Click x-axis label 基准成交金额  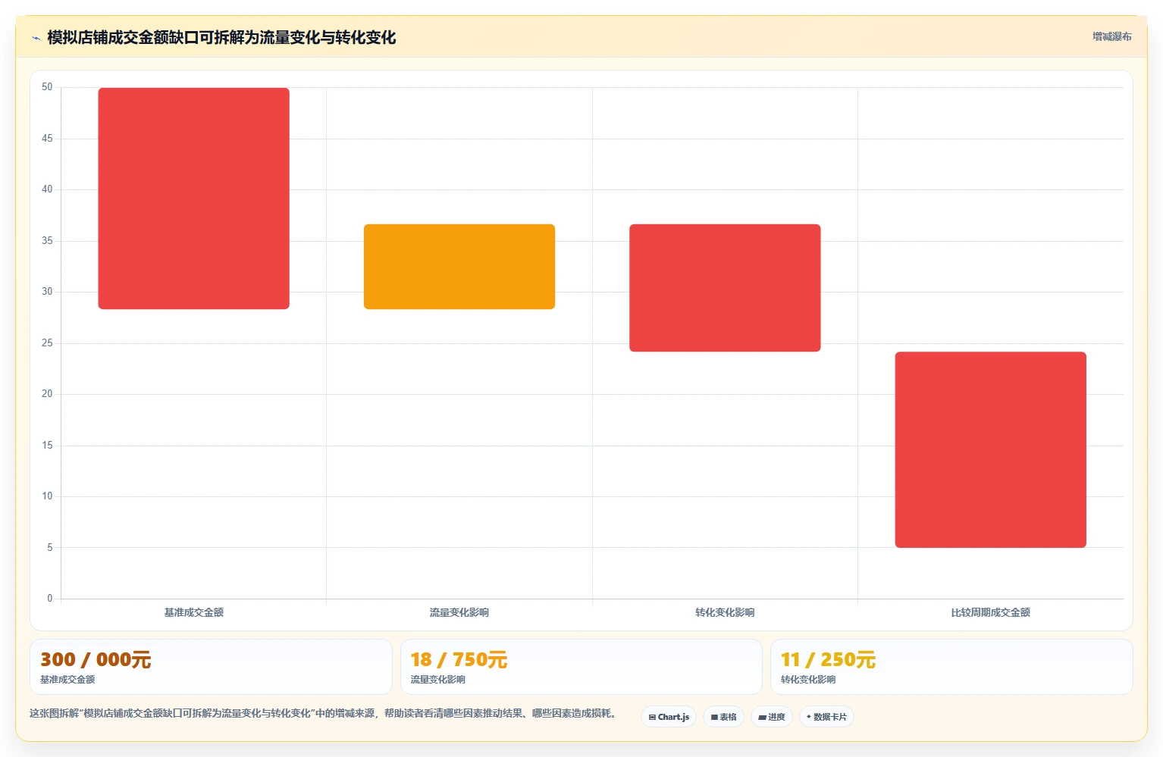[x=194, y=612]
